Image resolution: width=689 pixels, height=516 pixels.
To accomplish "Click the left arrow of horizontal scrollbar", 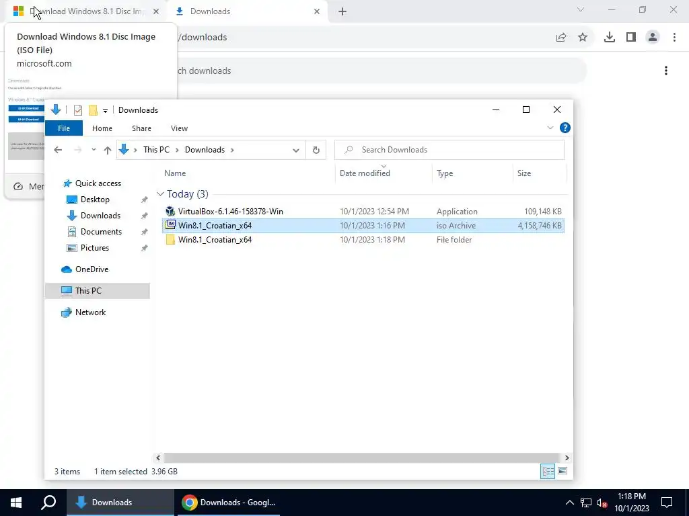I will pyautogui.click(x=158, y=458).
